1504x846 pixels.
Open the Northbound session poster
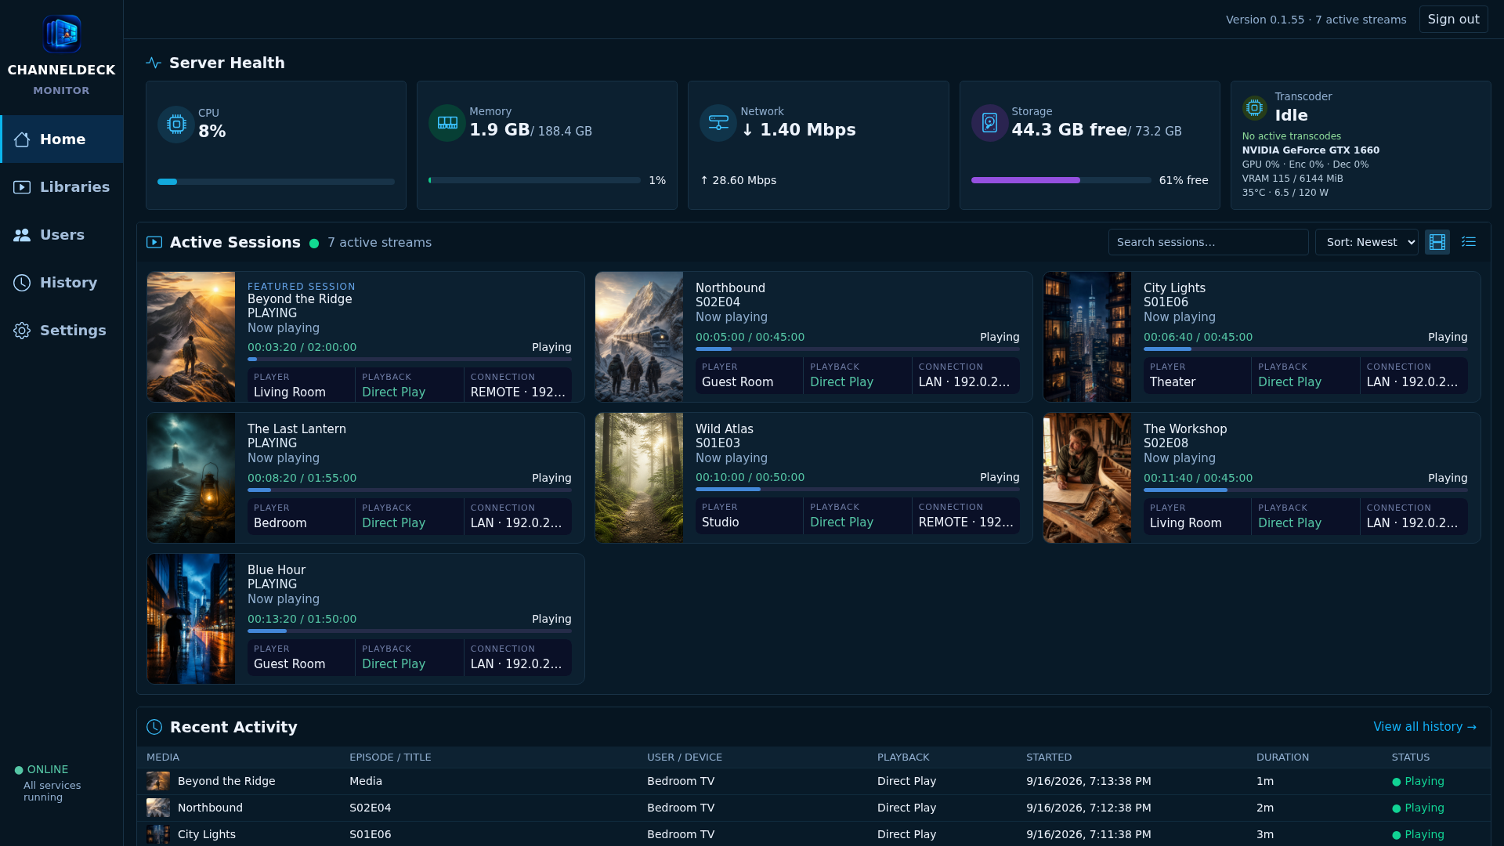639,337
